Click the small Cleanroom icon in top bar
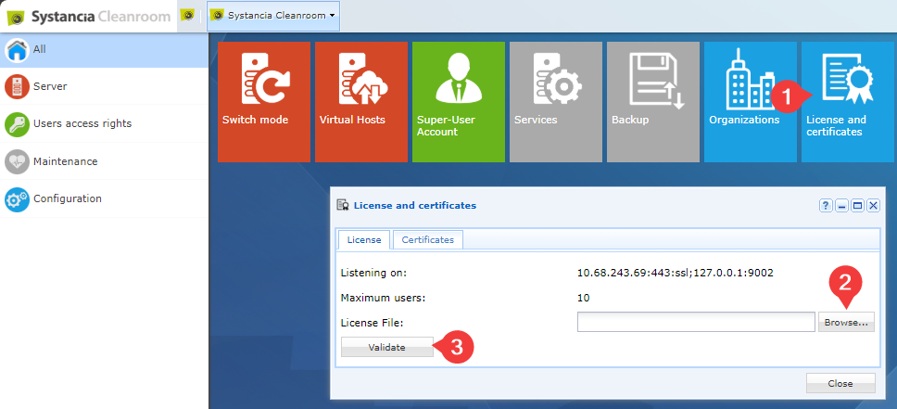This screenshot has width=897, height=409. tap(186, 16)
